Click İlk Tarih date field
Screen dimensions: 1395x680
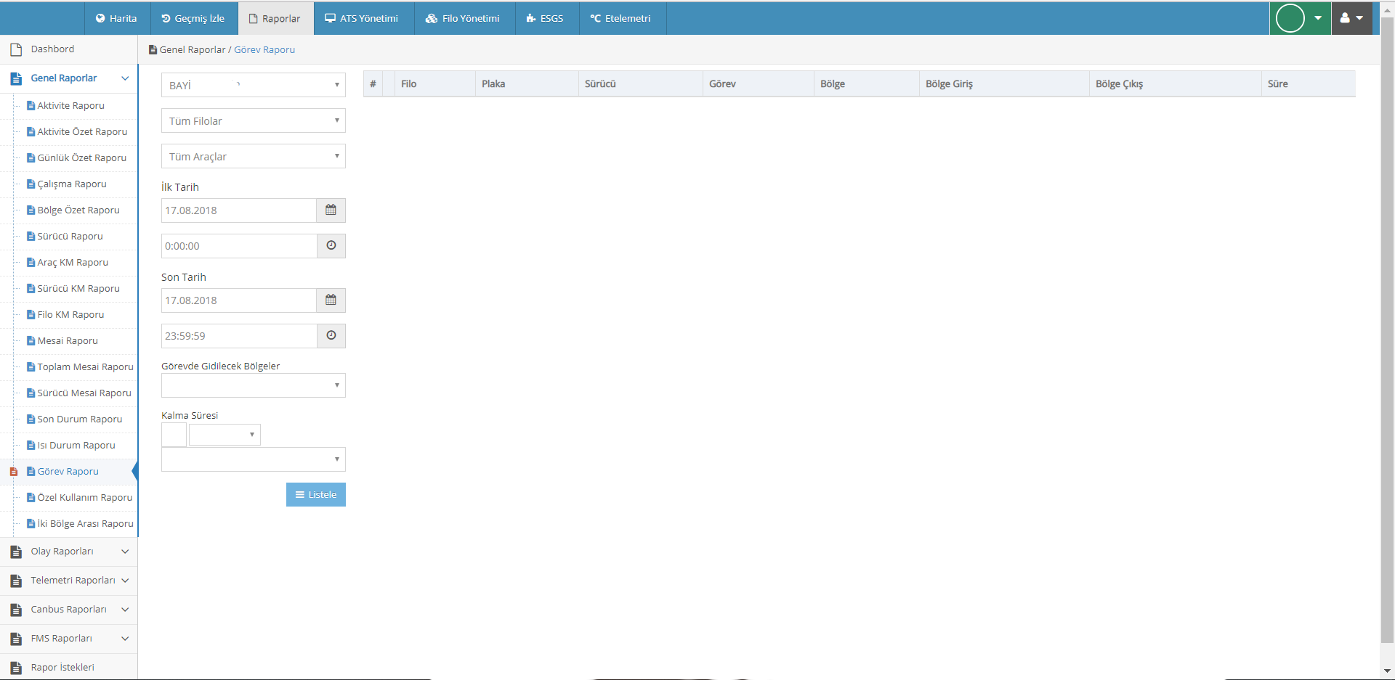click(239, 210)
